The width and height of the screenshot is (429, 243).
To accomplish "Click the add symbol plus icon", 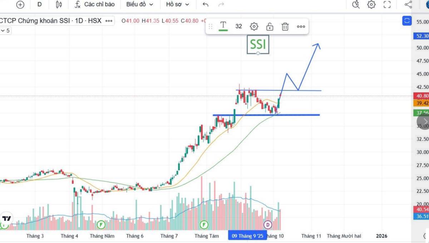I will coord(20,5).
